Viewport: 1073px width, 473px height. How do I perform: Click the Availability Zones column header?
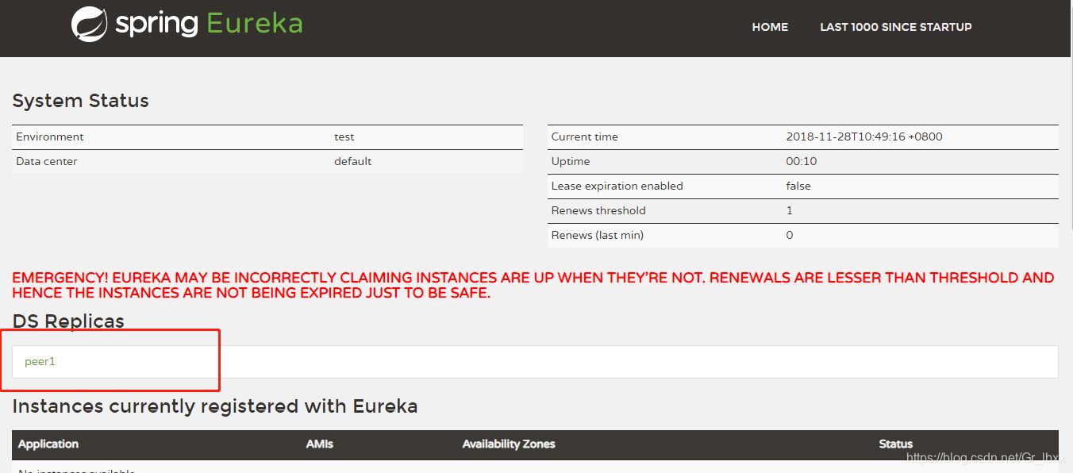tap(509, 444)
